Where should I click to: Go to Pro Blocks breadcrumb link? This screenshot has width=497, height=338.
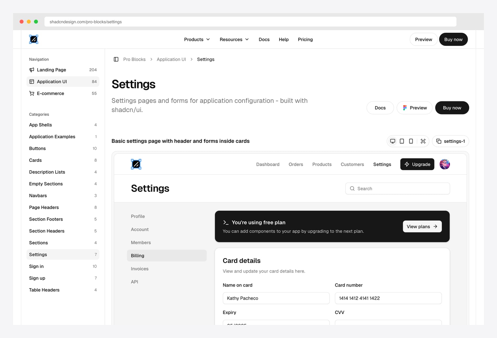tap(134, 59)
